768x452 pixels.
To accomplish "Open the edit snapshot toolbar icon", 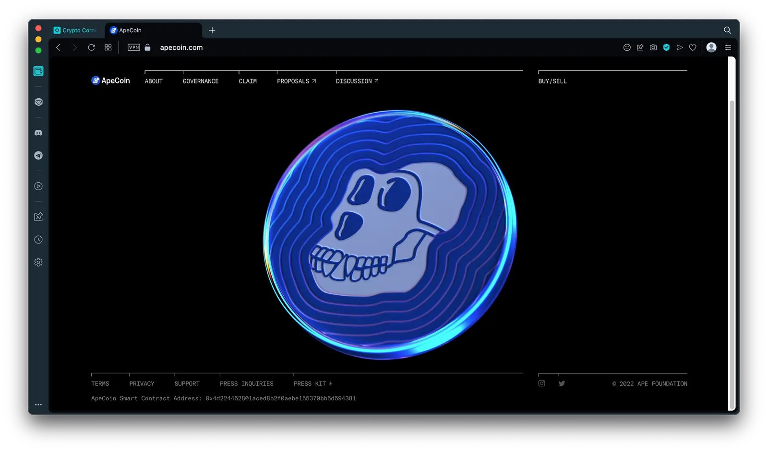I will click(x=640, y=47).
